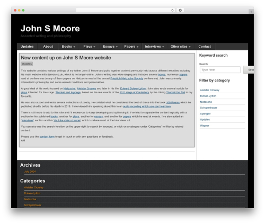Expand the Interviews dropdown menu

click(x=154, y=47)
